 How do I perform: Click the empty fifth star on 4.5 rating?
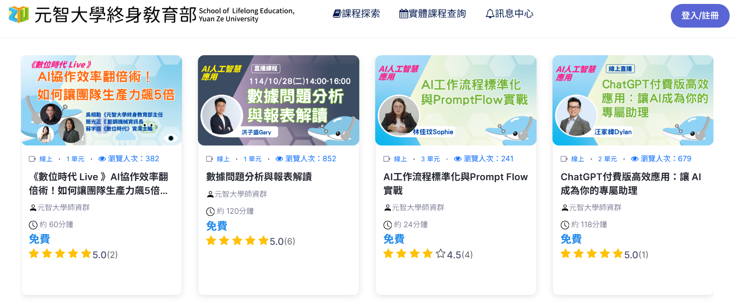click(441, 254)
